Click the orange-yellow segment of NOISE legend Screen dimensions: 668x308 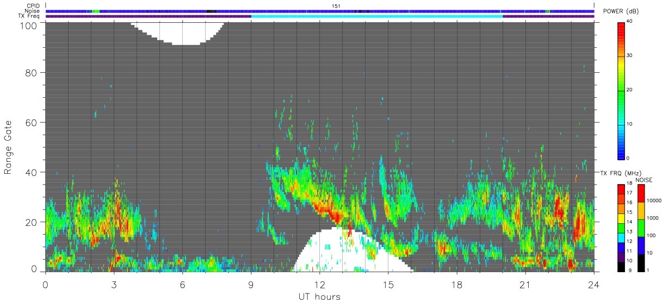[641, 210]
